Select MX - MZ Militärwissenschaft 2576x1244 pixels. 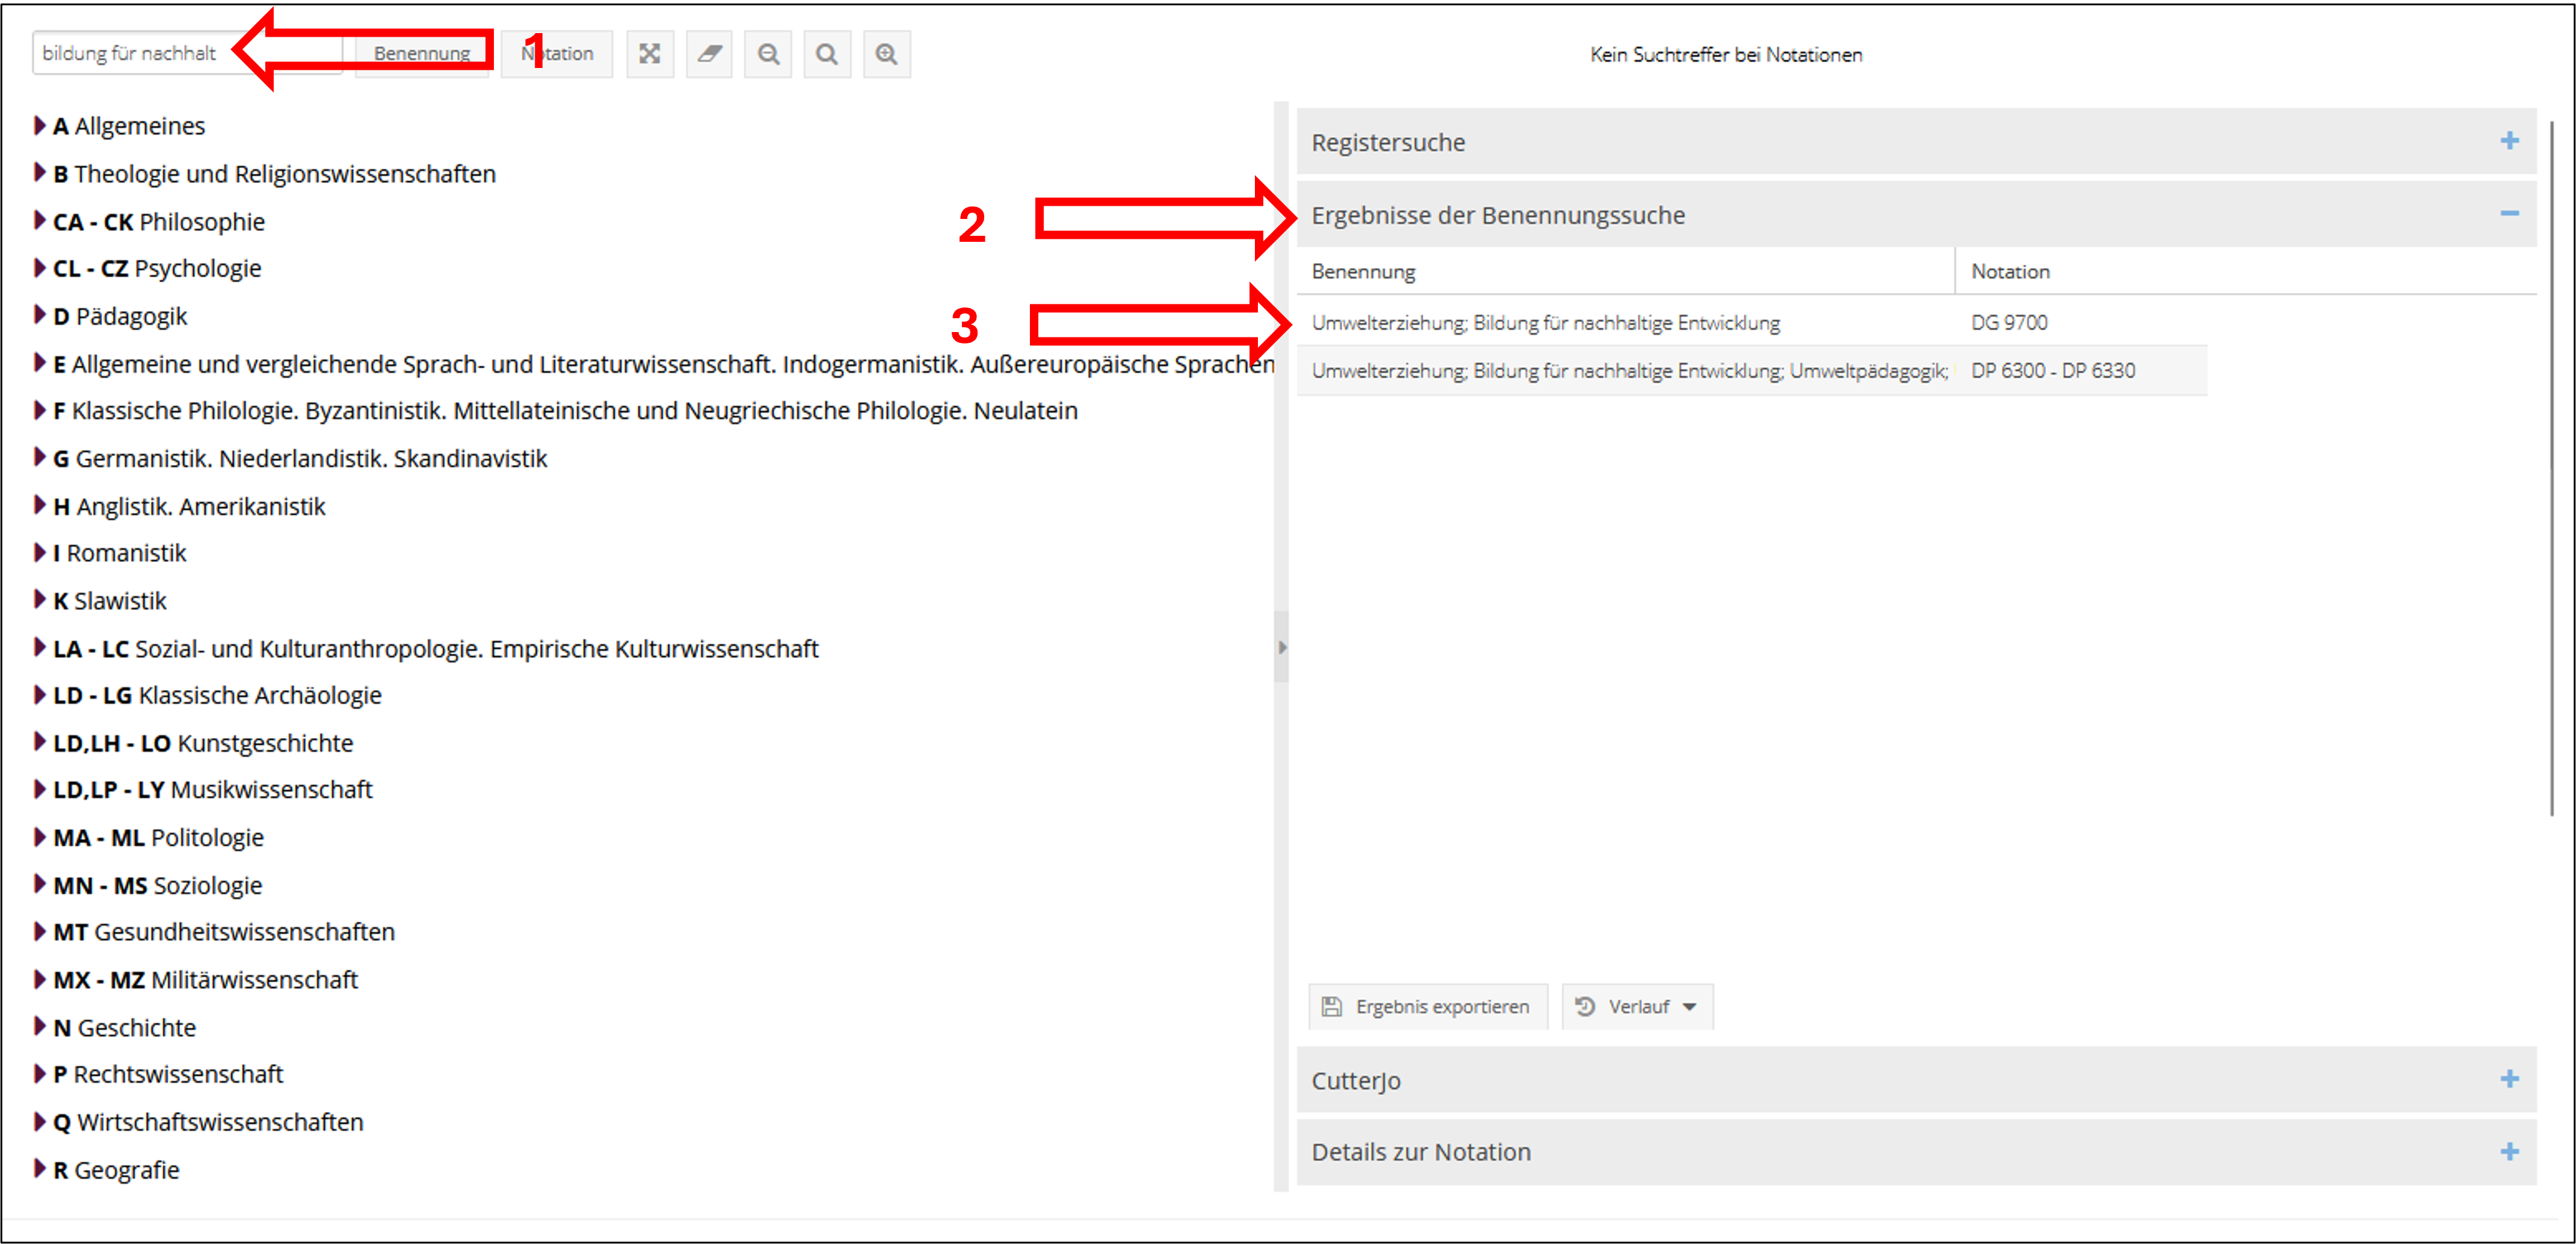pyautogui.click(x=205, y=980)
